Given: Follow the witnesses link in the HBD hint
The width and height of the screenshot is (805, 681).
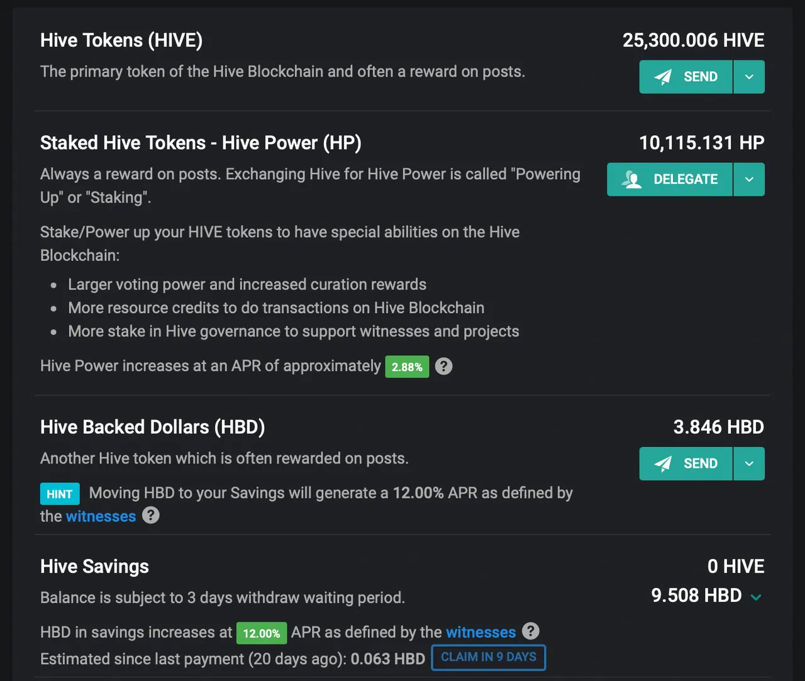Looking at the screenshot, I should pos(101,516).
